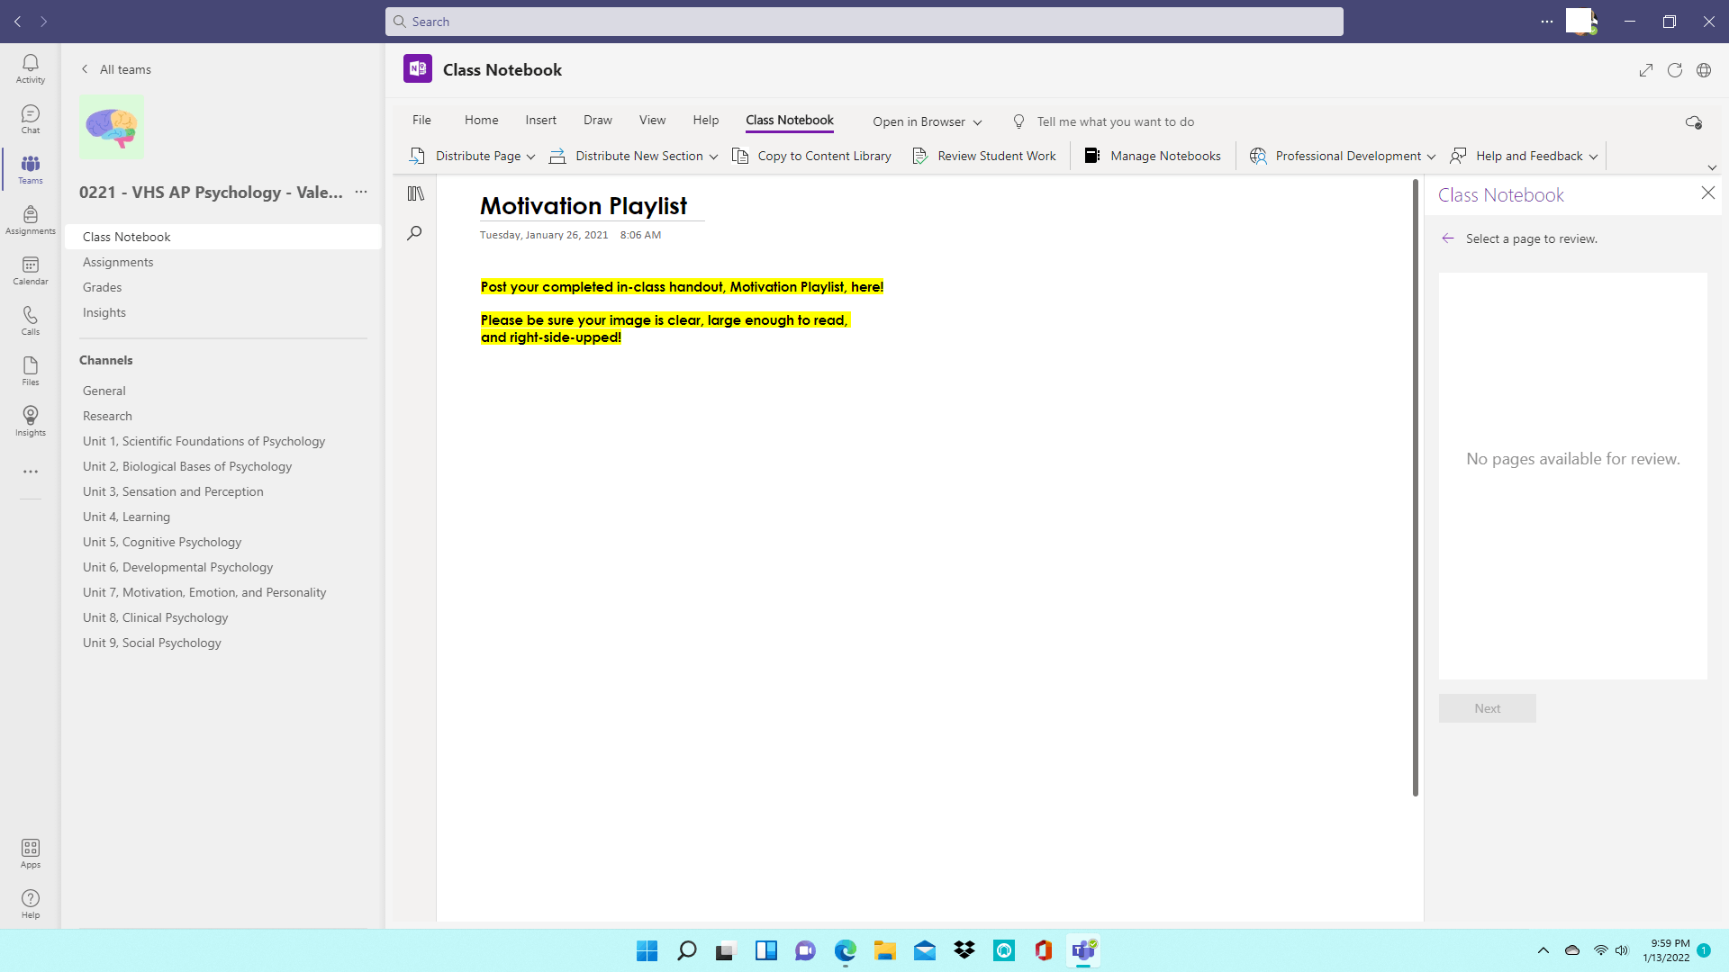Click the Tell me what you want box

(1115, 121)
